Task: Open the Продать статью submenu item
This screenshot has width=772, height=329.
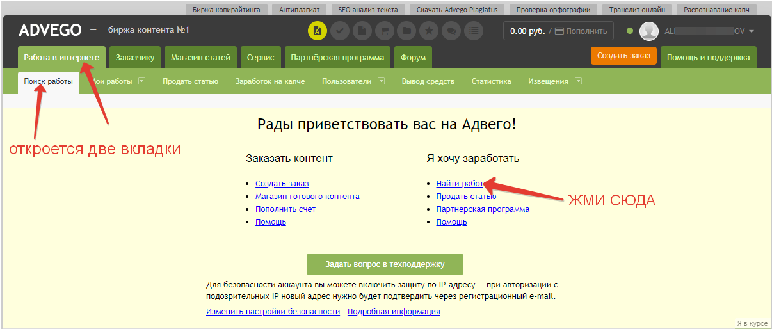Action: coord(190,81)
